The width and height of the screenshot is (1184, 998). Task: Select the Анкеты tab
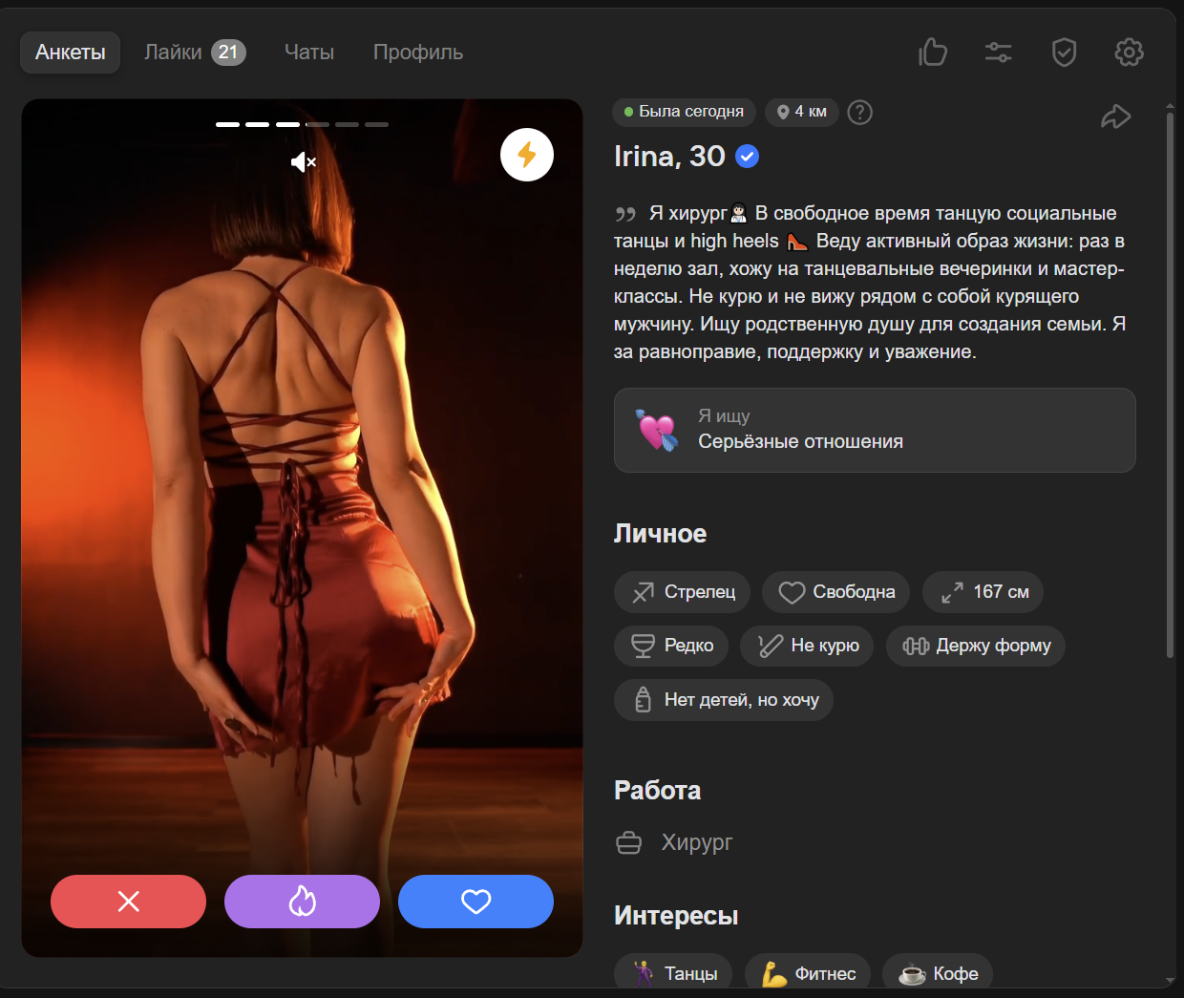pos(70,53)
